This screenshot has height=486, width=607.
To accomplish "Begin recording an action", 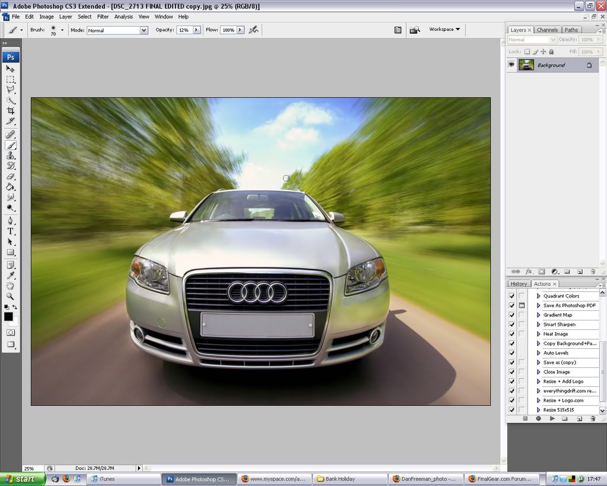I will tap(538, 418).
